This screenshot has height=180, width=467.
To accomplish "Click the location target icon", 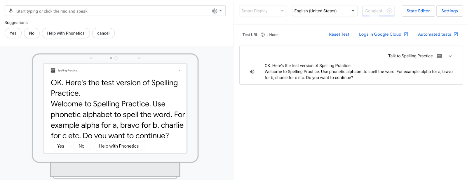I will coord(389,11).
